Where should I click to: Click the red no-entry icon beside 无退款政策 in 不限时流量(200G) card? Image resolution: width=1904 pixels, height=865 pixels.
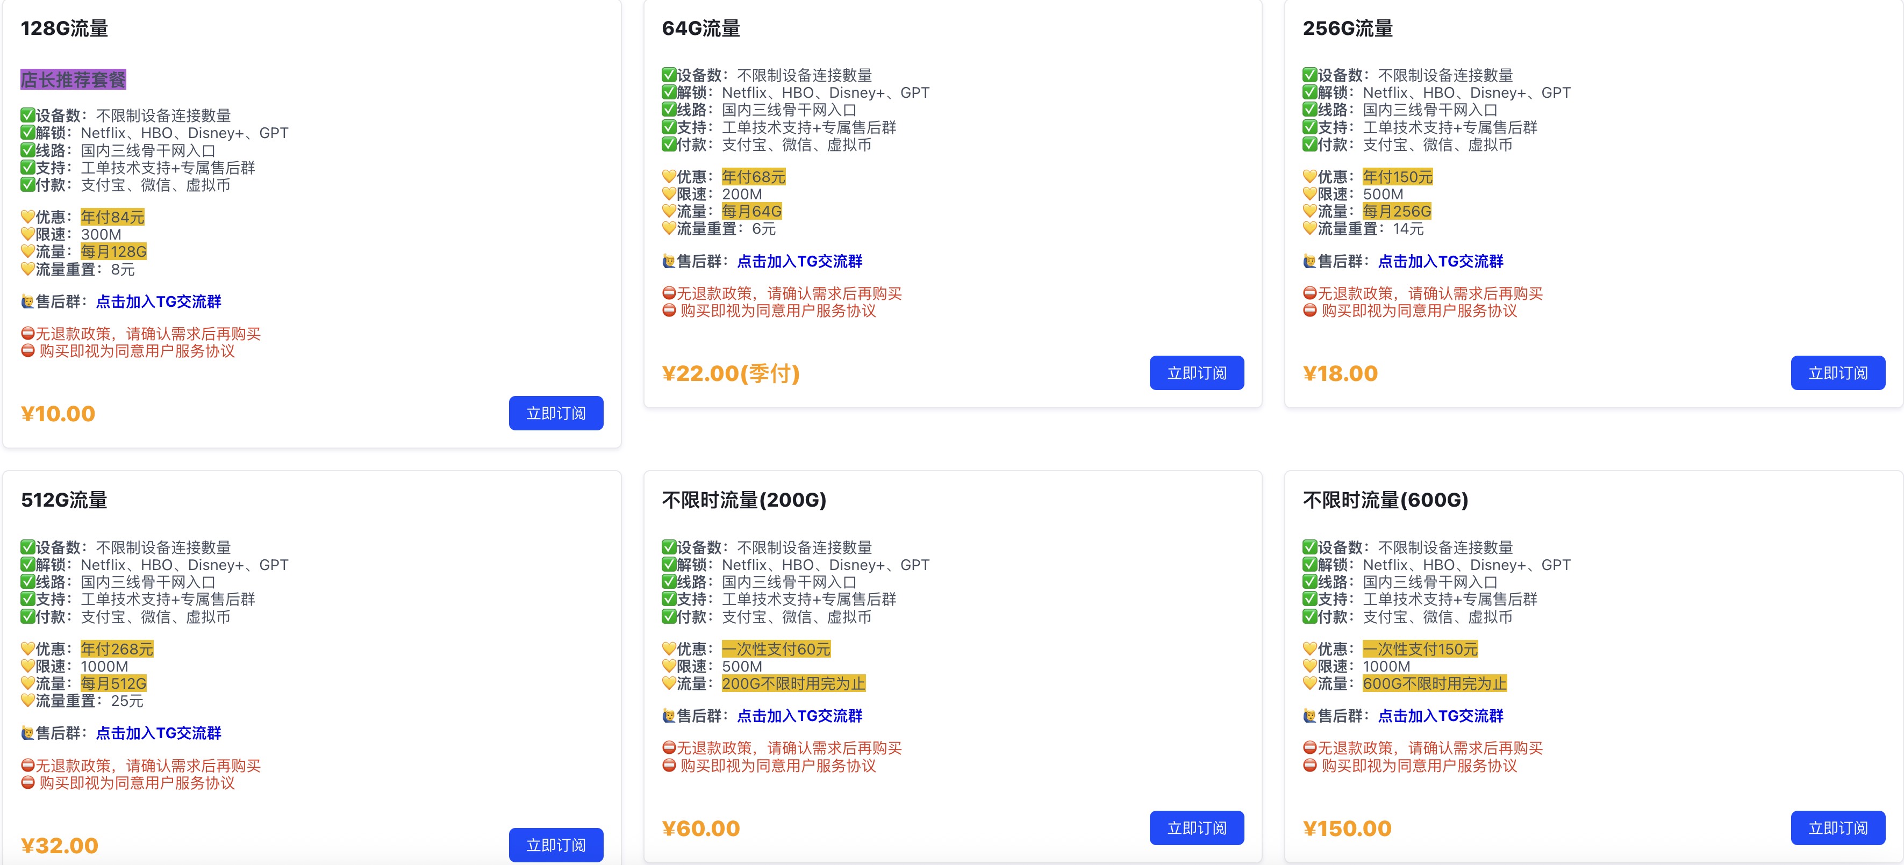pyautogui.click(x=669, y=748)
